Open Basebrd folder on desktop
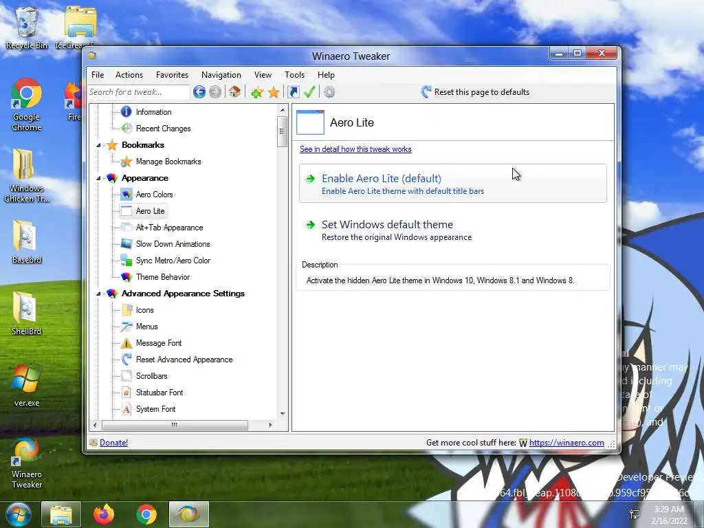The image size is (704, 528). coord(27,241)
